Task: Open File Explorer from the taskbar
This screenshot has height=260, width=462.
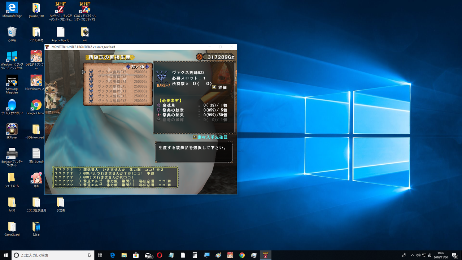Action: (x=124, y=255)
